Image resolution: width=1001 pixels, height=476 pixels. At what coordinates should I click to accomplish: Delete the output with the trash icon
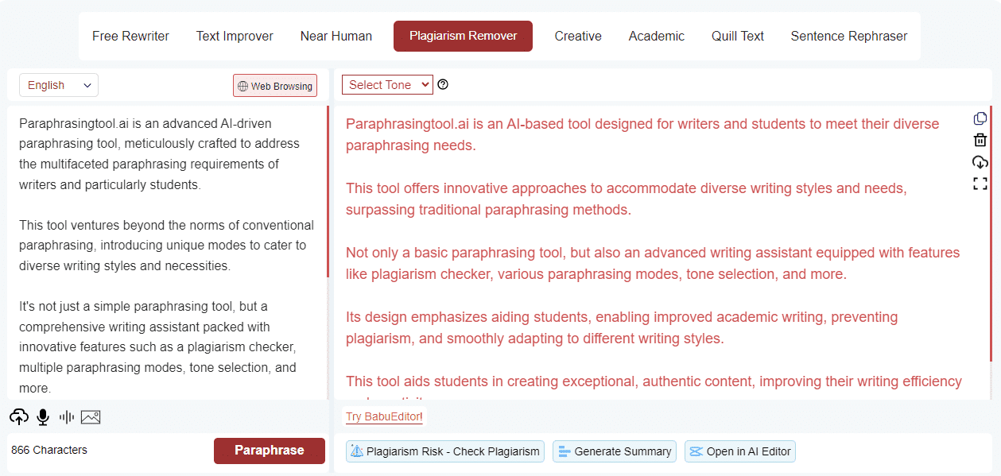coord(980,140)
